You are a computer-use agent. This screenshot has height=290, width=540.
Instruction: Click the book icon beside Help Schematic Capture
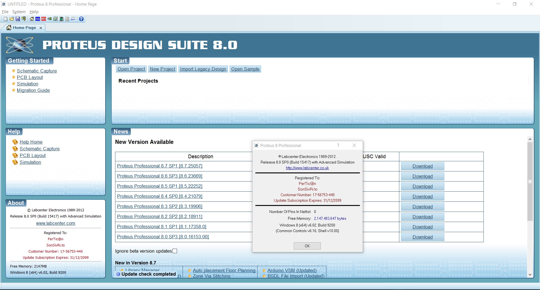point(15,149)
